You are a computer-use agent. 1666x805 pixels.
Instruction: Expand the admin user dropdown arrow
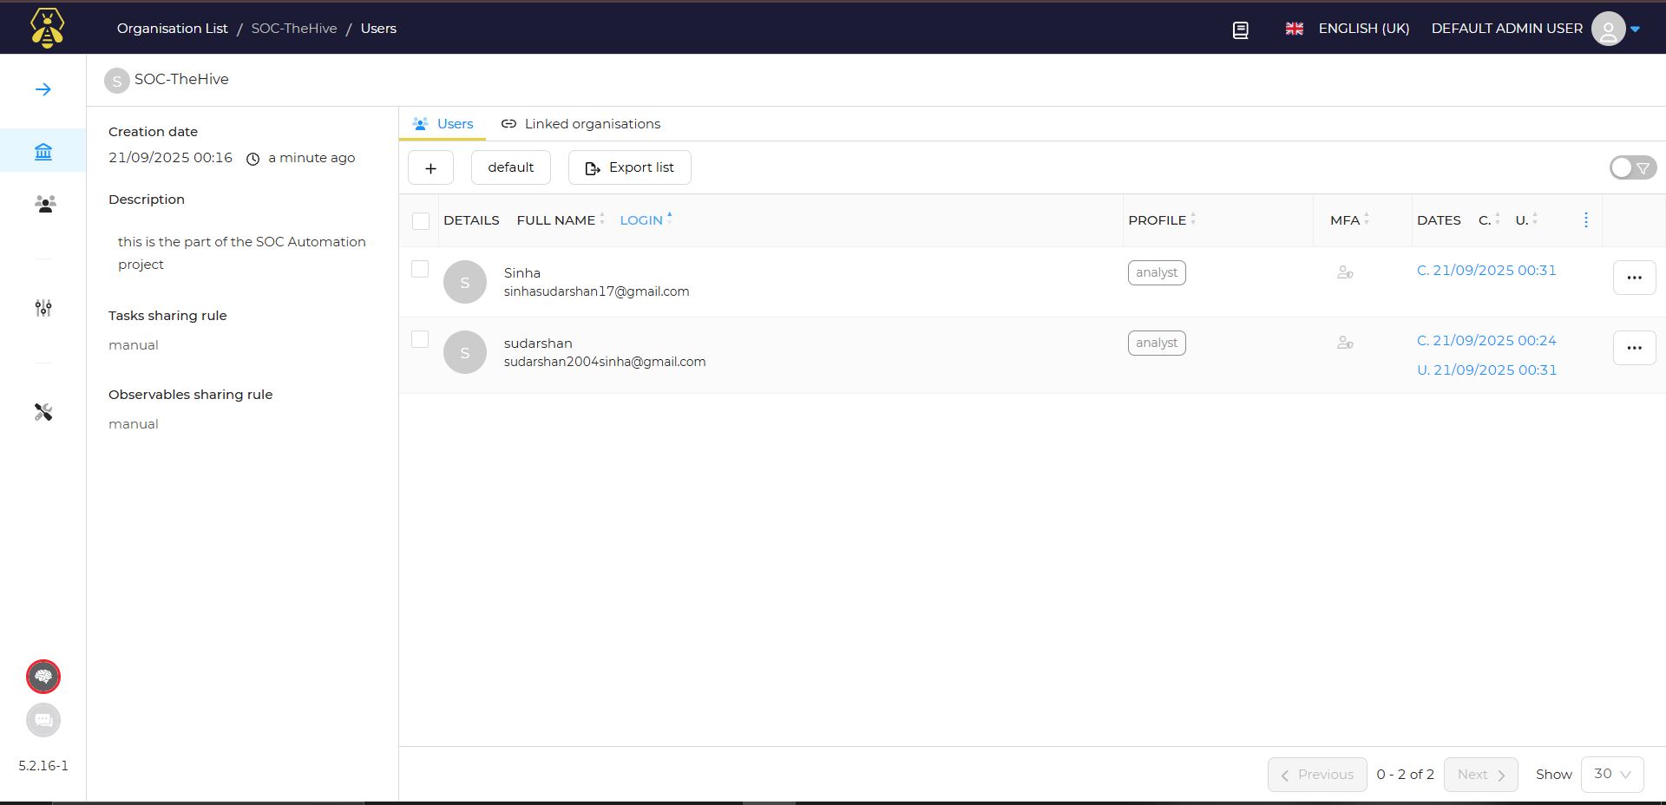tap(1636, 29)
